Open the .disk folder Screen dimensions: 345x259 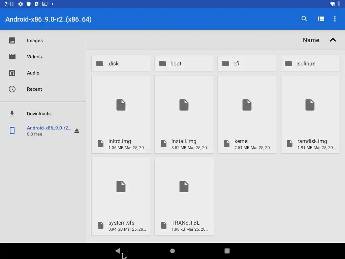pyautogui.click(x=121, y=63)
